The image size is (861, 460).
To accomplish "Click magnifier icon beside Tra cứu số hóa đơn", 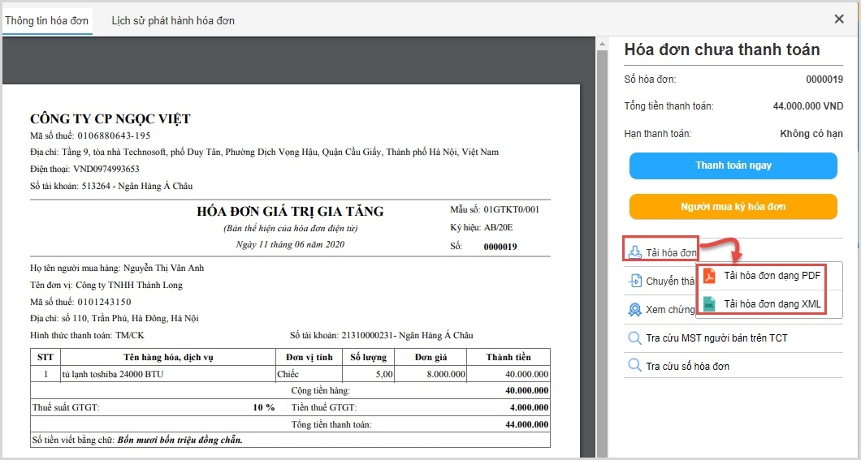I will click(634, 365).
